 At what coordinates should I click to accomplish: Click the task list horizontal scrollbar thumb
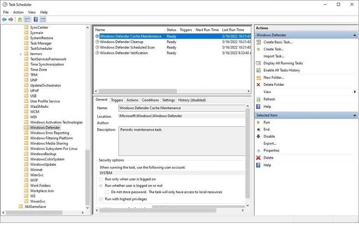point(138,91)
